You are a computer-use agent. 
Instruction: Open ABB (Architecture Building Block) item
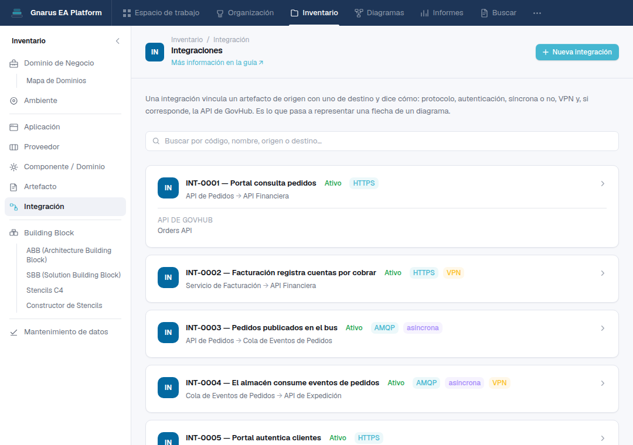pyautogui.click(x=69, y=255)
